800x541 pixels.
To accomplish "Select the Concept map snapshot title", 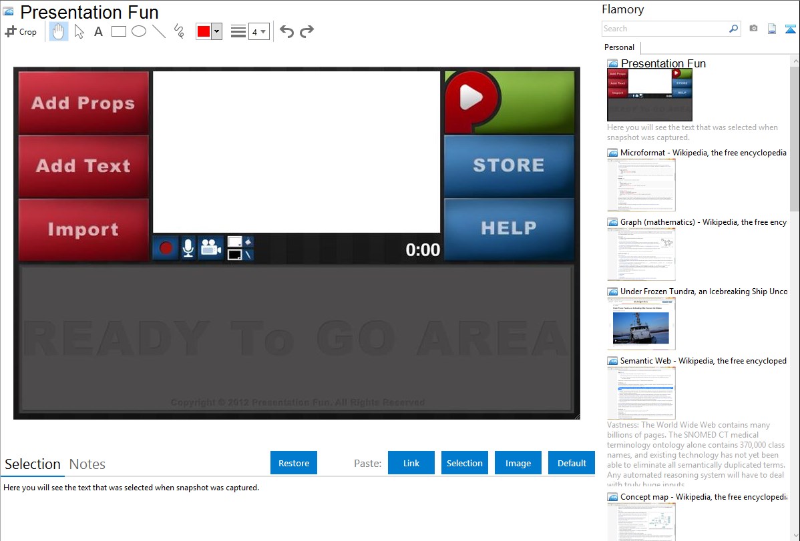I will click(x=704, y=496).
